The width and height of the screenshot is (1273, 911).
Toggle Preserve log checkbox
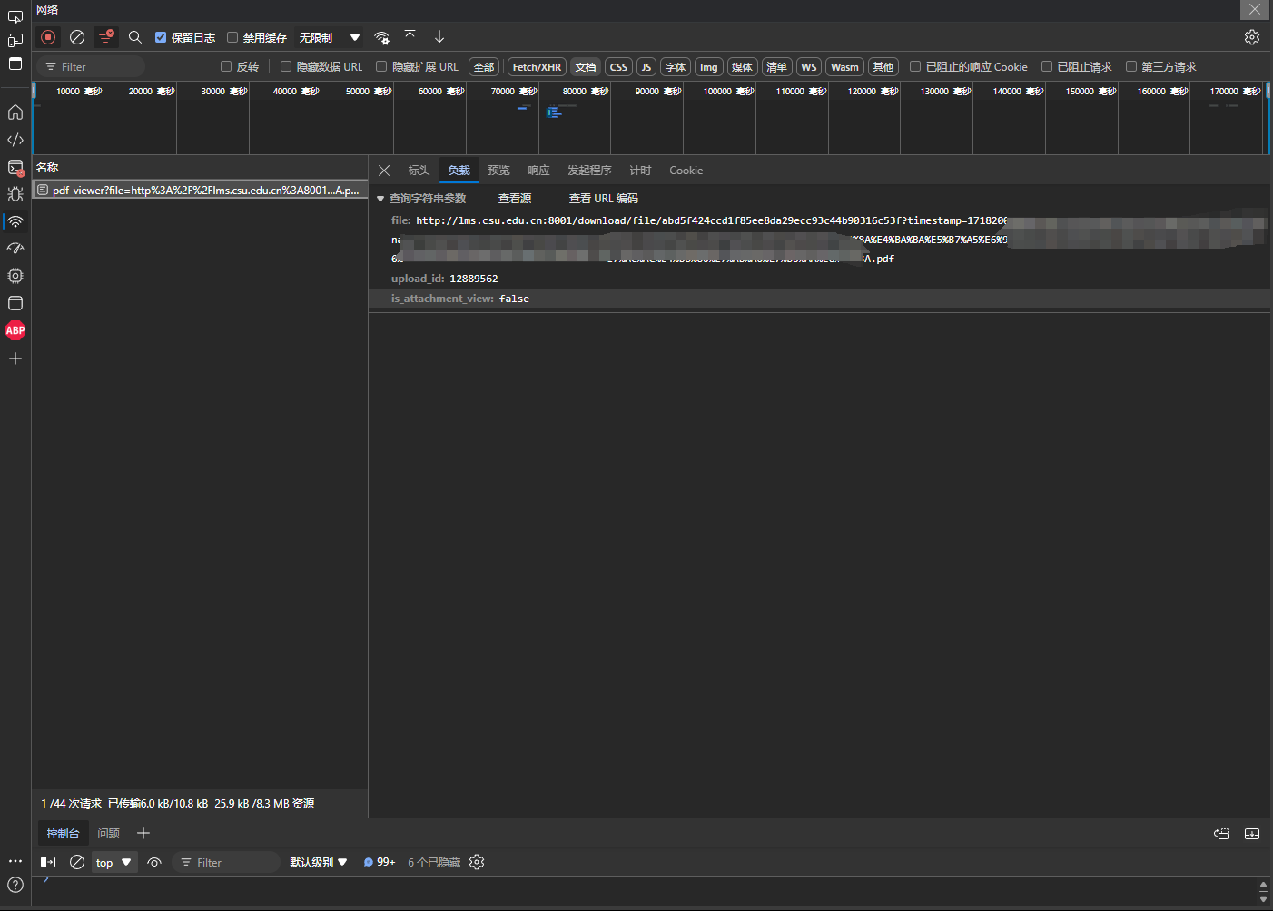click(x=161, y=37)
